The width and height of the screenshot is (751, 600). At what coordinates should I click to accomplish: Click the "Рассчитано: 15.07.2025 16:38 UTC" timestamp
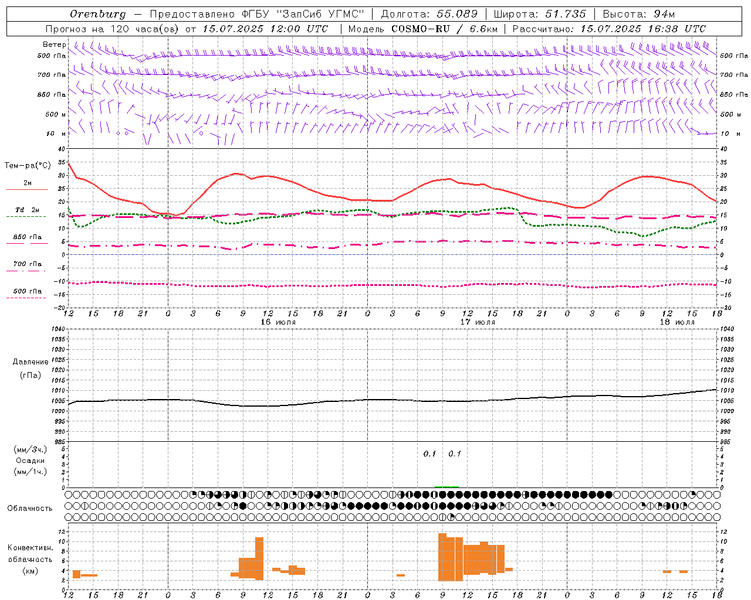609,29
